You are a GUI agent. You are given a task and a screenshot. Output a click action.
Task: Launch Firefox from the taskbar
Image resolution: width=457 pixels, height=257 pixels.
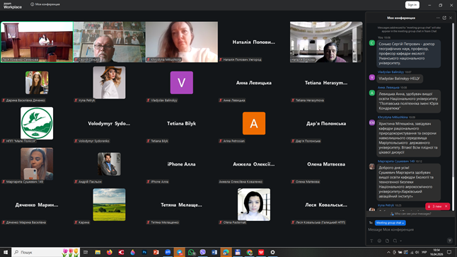(x=109, y=252)
